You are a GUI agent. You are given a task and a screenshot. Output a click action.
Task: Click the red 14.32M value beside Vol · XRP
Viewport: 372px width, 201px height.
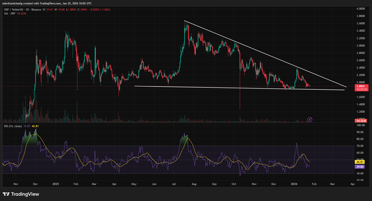click(x=22, y=13)
